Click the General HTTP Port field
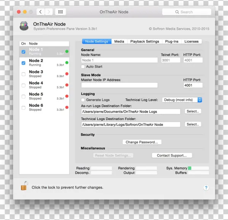Screen dimensions: 228x220 193,60
